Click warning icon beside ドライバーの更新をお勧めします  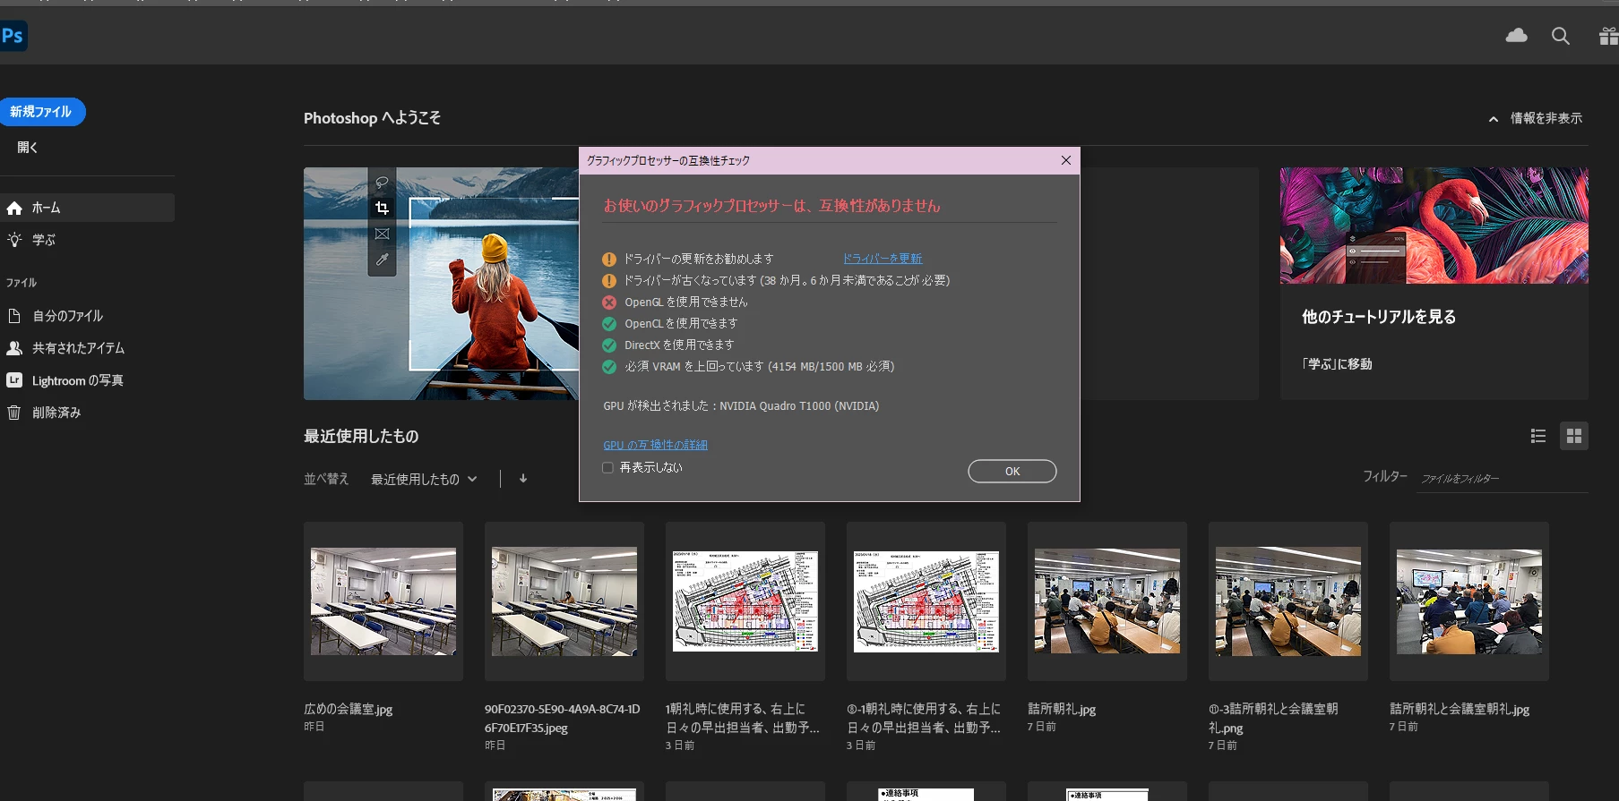pos(609,260)
